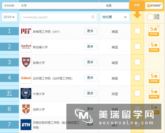This screenshot has width=165, height=133.
Task: Click 更多 button for Harvard
Action: pyautogui.click(x=90, y=62)
